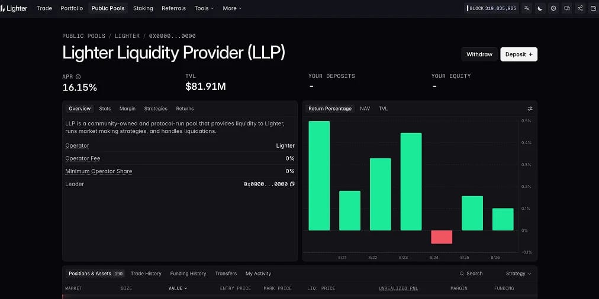This screenshot has width=599, height=299.
Task: Open the Margin tab
Action: click(x=128, y=109)
